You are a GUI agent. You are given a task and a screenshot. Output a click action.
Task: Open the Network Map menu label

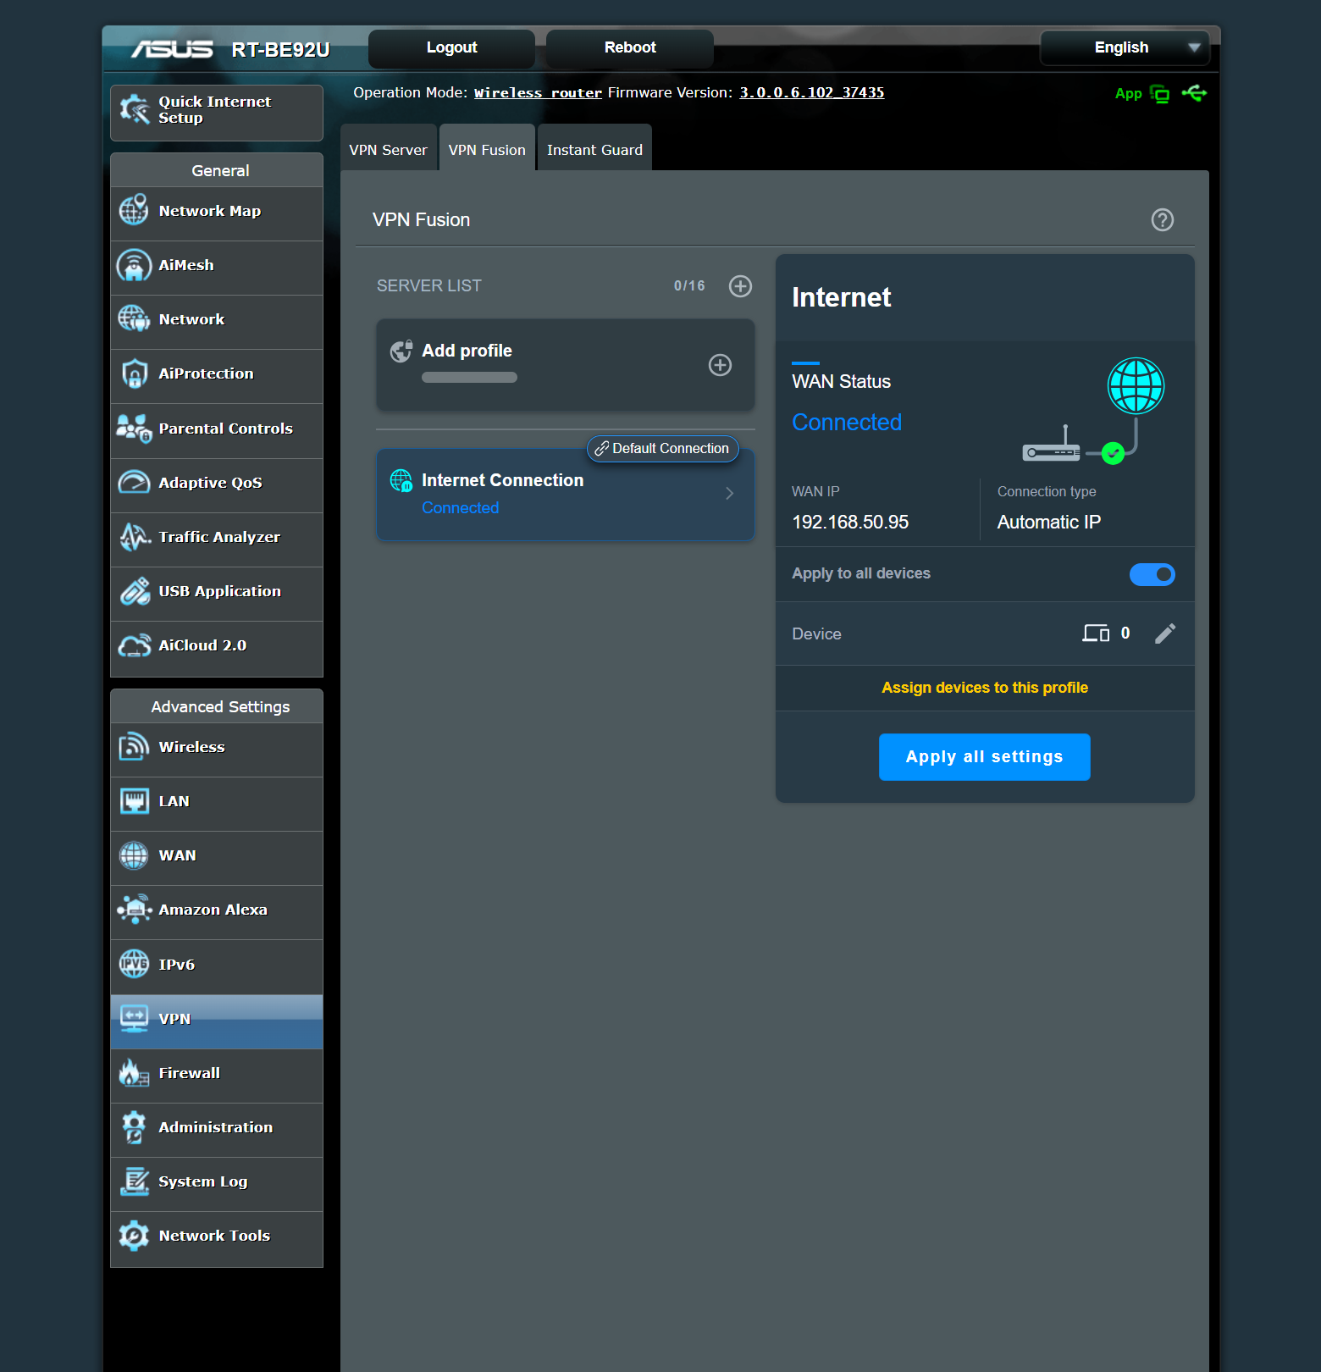(210, 211)
